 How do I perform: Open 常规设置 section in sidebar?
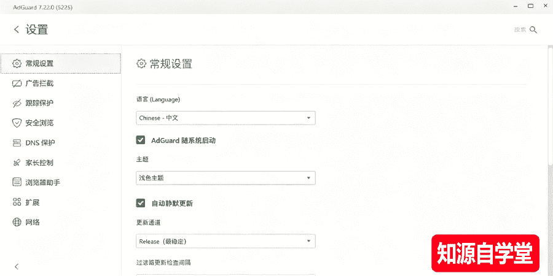(61, 64)
